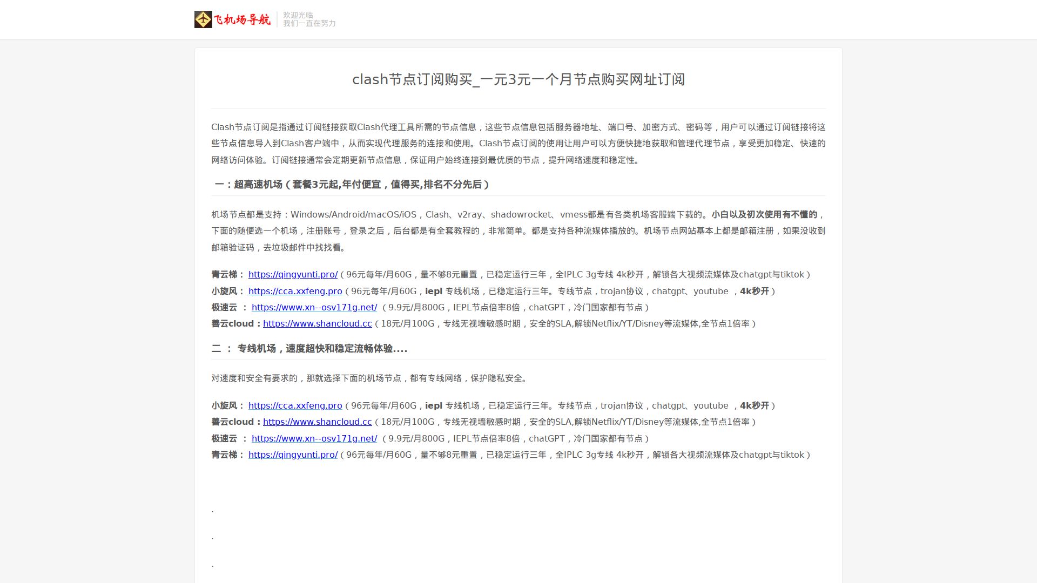Click the 欢迎光临 slogan text in header
Viewport: 1037px width, 583px height.
coord(298,15)
